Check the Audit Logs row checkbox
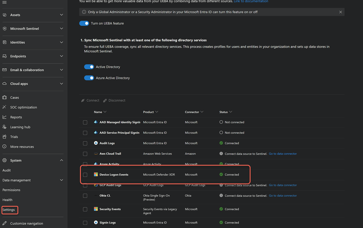The image size is (363, 228). (85, 143)
